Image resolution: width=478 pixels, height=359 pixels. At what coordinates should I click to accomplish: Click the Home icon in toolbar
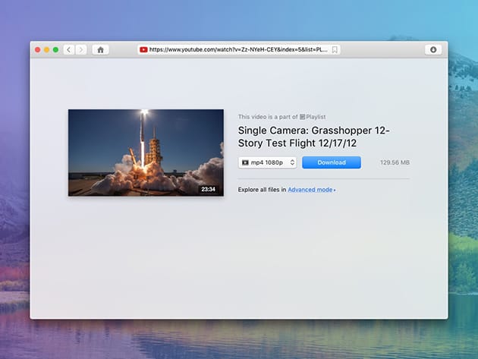[x=100, y=50]
